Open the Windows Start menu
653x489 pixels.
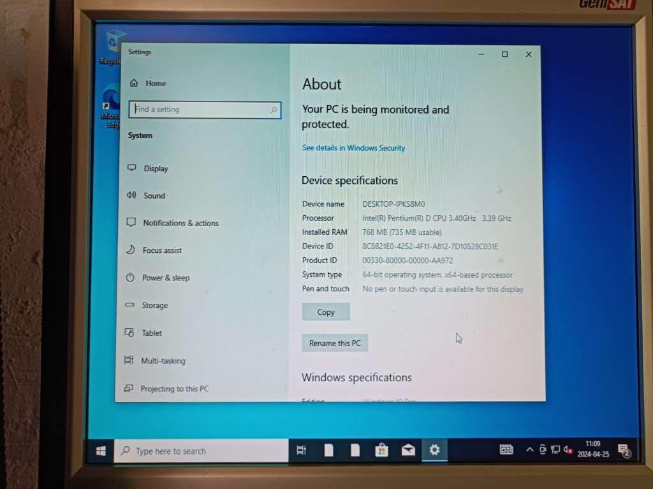(x=101, y=451)
